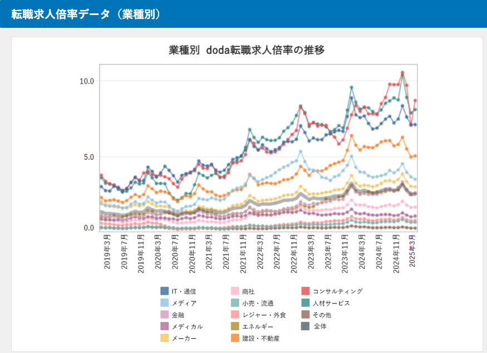Click the 2024年11月 x-axis label
The height and width of the screenshot is (353, 487).
[396, 254]
